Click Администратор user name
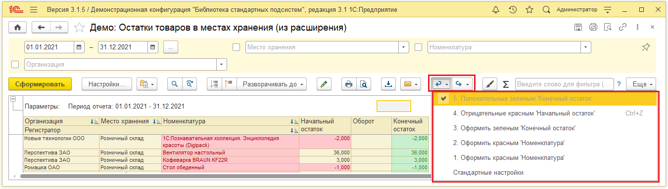Image resolution: width=668 pixels, height=189 pixels. pyautogui.click(x=577, y=9)
